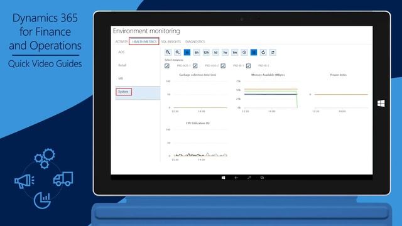This screenshot has height=226, width=402.
Task: Set time range to 1w
Action: point(225,52)
